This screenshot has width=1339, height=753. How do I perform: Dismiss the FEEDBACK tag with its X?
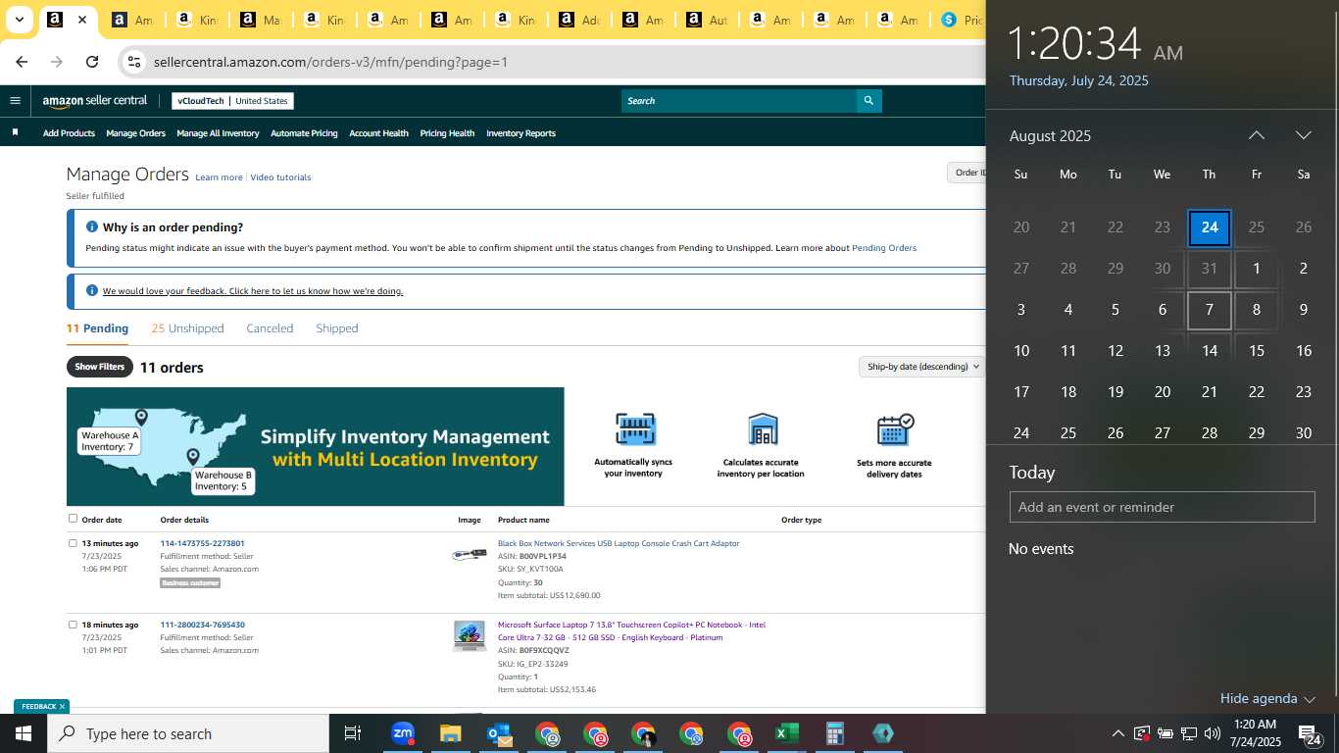point(62,706)
